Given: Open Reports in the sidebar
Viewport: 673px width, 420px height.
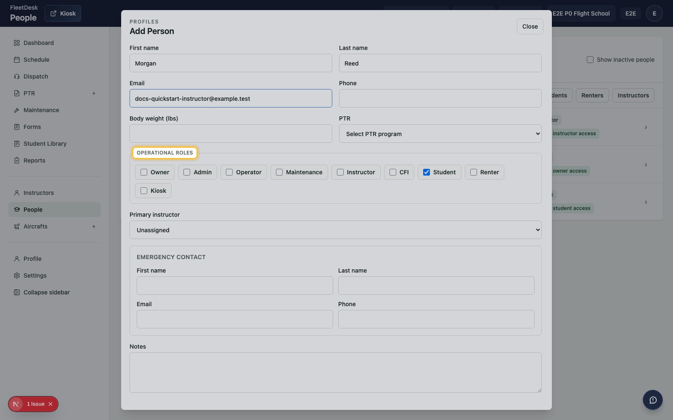Looking at the screenshot, I should click(x=54, y=160).
